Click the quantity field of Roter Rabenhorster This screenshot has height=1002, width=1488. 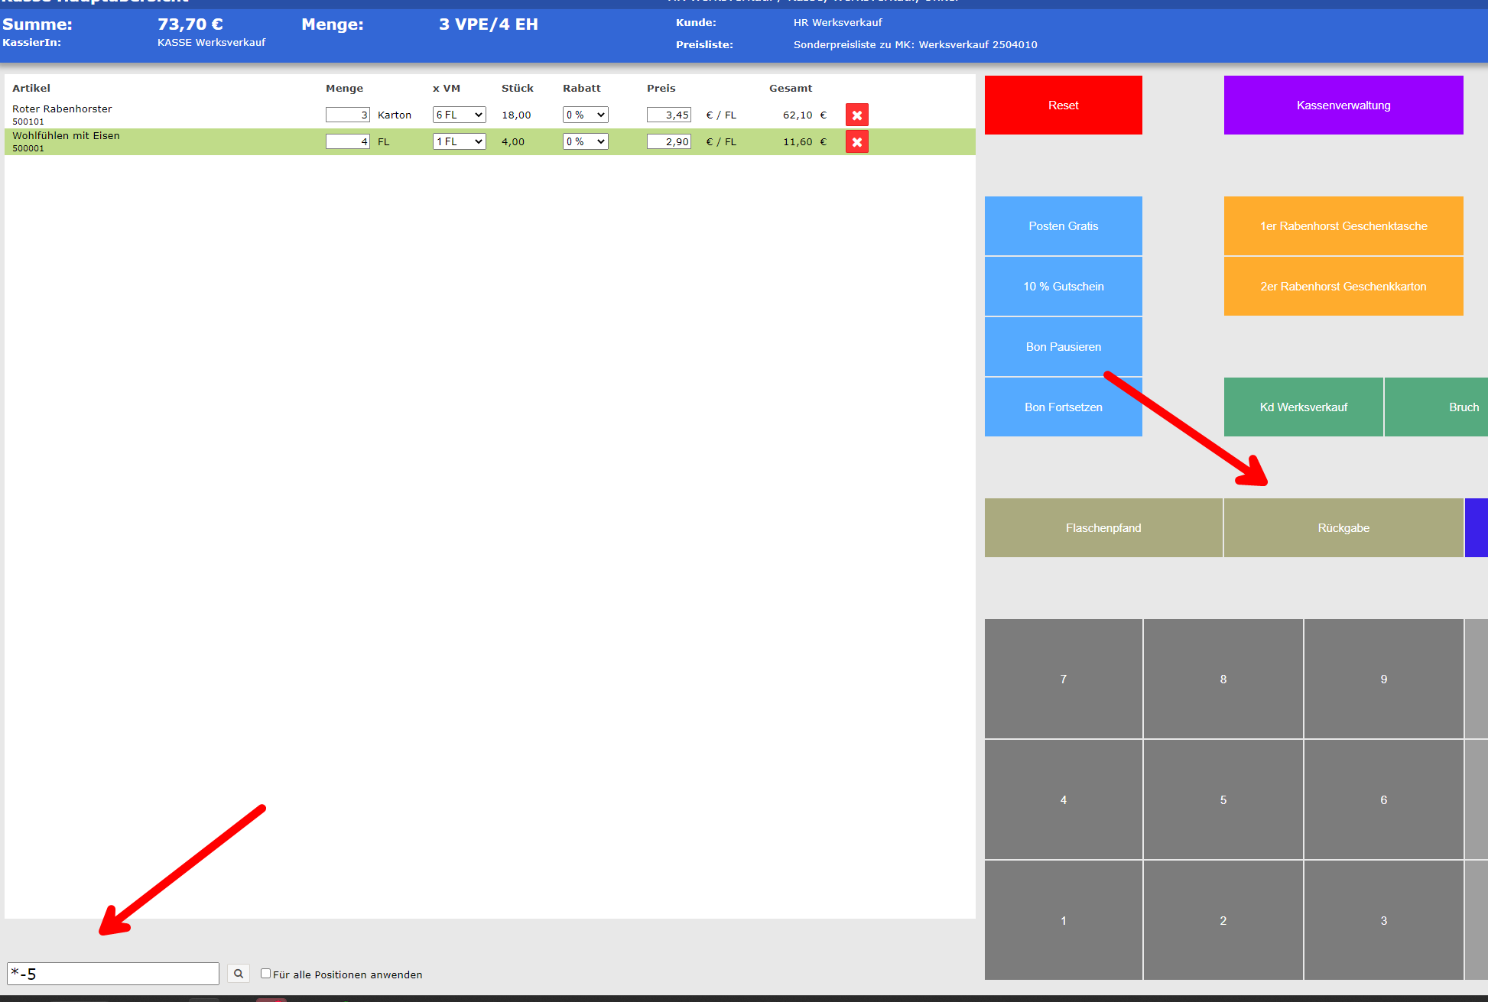point(347,115)
